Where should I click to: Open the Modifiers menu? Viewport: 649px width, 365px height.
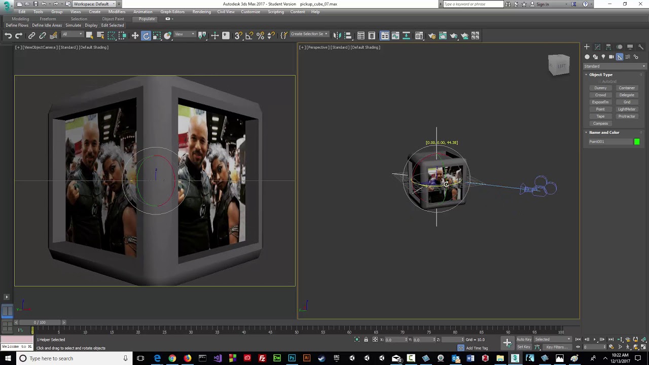117,12
